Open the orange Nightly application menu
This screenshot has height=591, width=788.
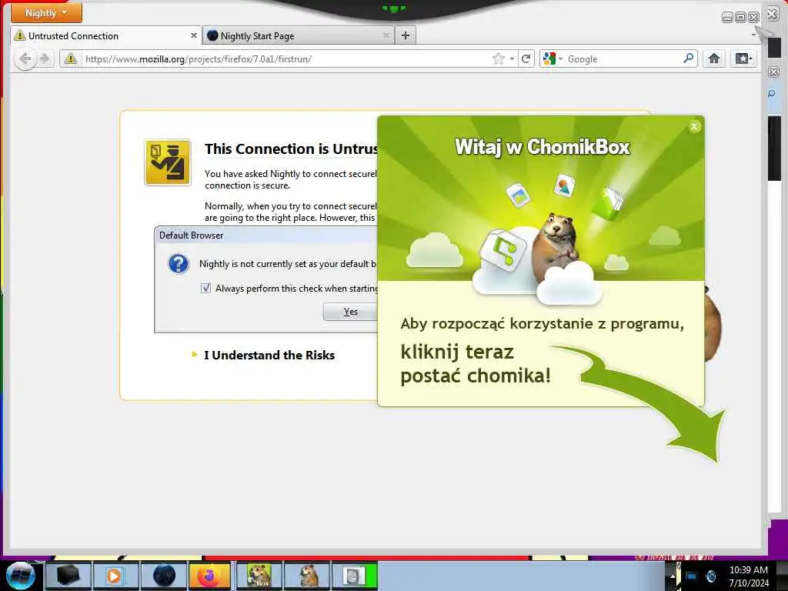click(46, 12)
